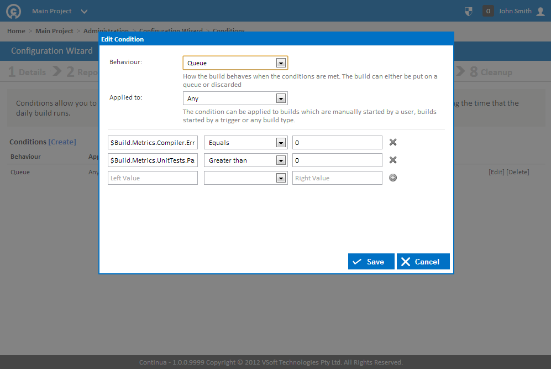The width and height of the screenshot is (551, 369).
Task: Click the shield icon in header
Action: 469,11
